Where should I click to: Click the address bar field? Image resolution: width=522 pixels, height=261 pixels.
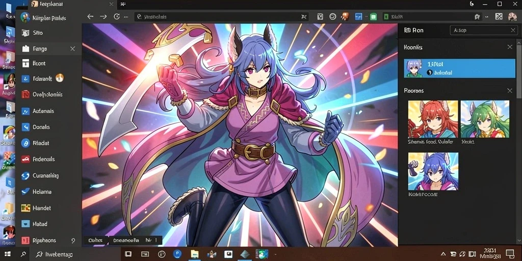pyautogui.click(x=221, y=17)
